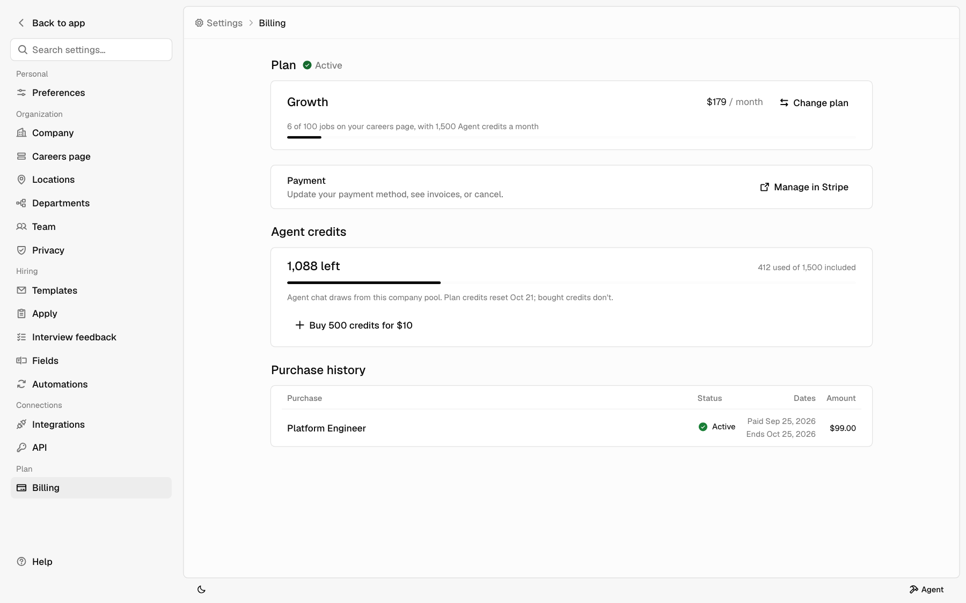This screenshot has width=966, height=603.
Task: Open Integrations under Connections
Action: (91, 425)
